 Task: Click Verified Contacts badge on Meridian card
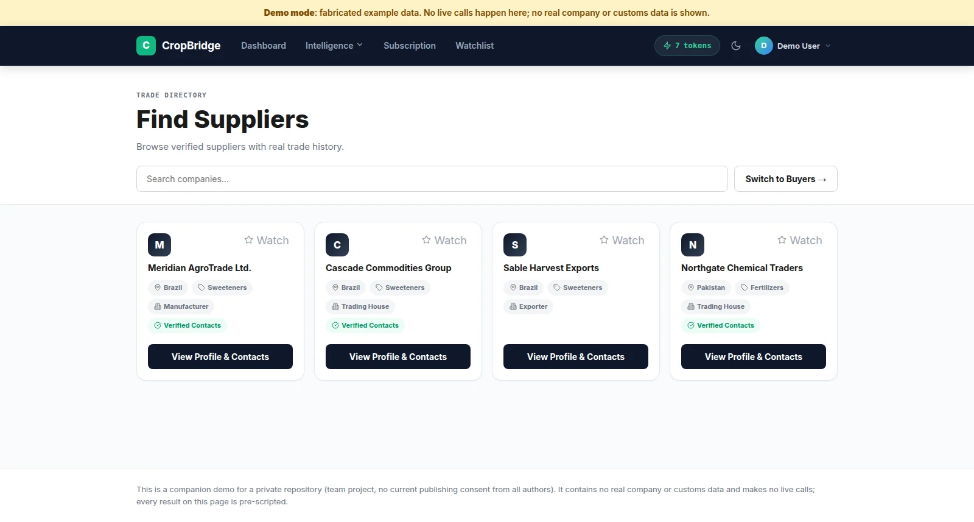187,325
